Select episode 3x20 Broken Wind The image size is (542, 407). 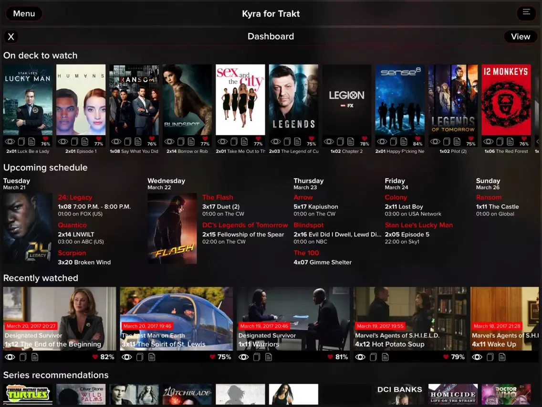pos(84,262)
